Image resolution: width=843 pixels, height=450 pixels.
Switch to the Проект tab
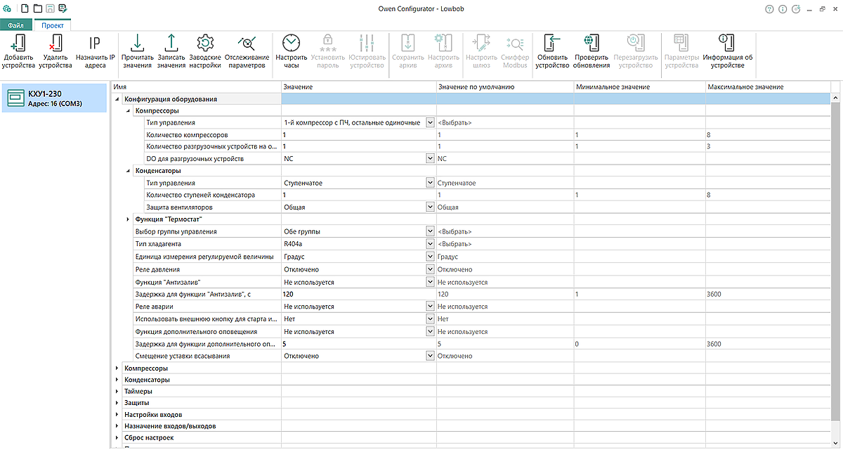pos(52,25)
